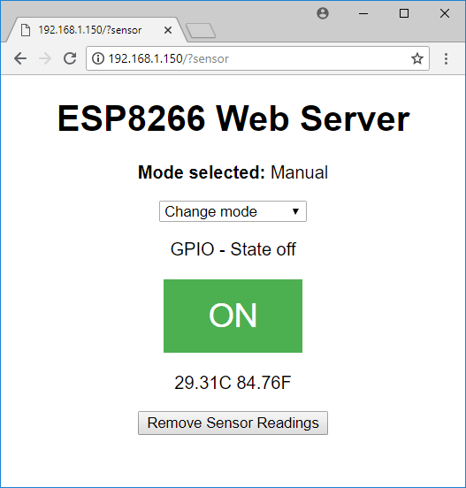The height and width of the screenshot is (488, 466).
Task: Click the Change mode dropdown arrow
Action: pyautogui.click(x=295, y=211)
